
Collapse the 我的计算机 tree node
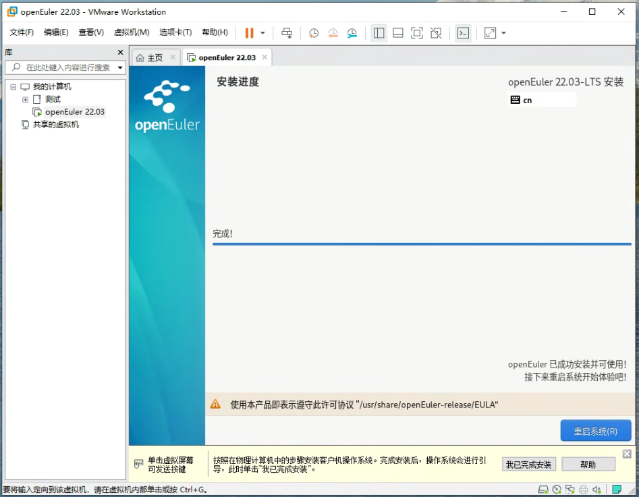pyautogui.click(x=13, y=87)
